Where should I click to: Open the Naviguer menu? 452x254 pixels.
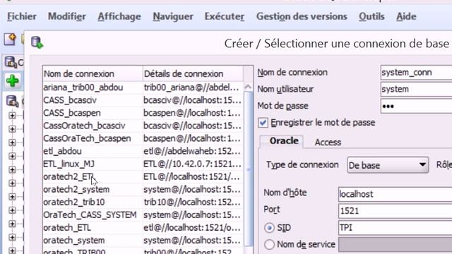point(173,16)
